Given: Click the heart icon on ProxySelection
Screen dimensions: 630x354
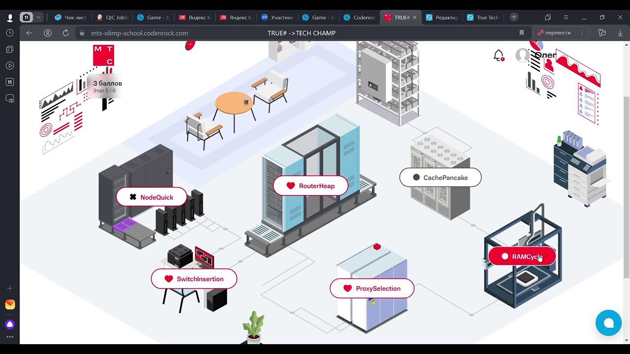Looking at the screenshot, I should coord(347,288).
